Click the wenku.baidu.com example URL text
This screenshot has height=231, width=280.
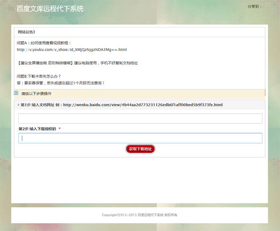click(143, 105)
